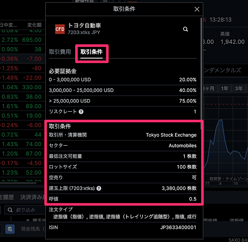Click the watchlist row showing -0.17% -4.50
Screen dimensions: 248x242
(23, 163)
